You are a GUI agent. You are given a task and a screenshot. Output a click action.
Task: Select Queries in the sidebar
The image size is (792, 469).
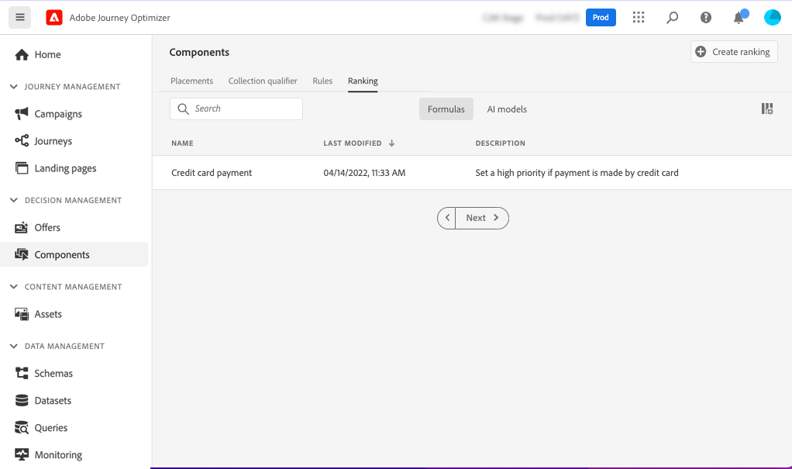pyautogui.click(x=51, y=427)
